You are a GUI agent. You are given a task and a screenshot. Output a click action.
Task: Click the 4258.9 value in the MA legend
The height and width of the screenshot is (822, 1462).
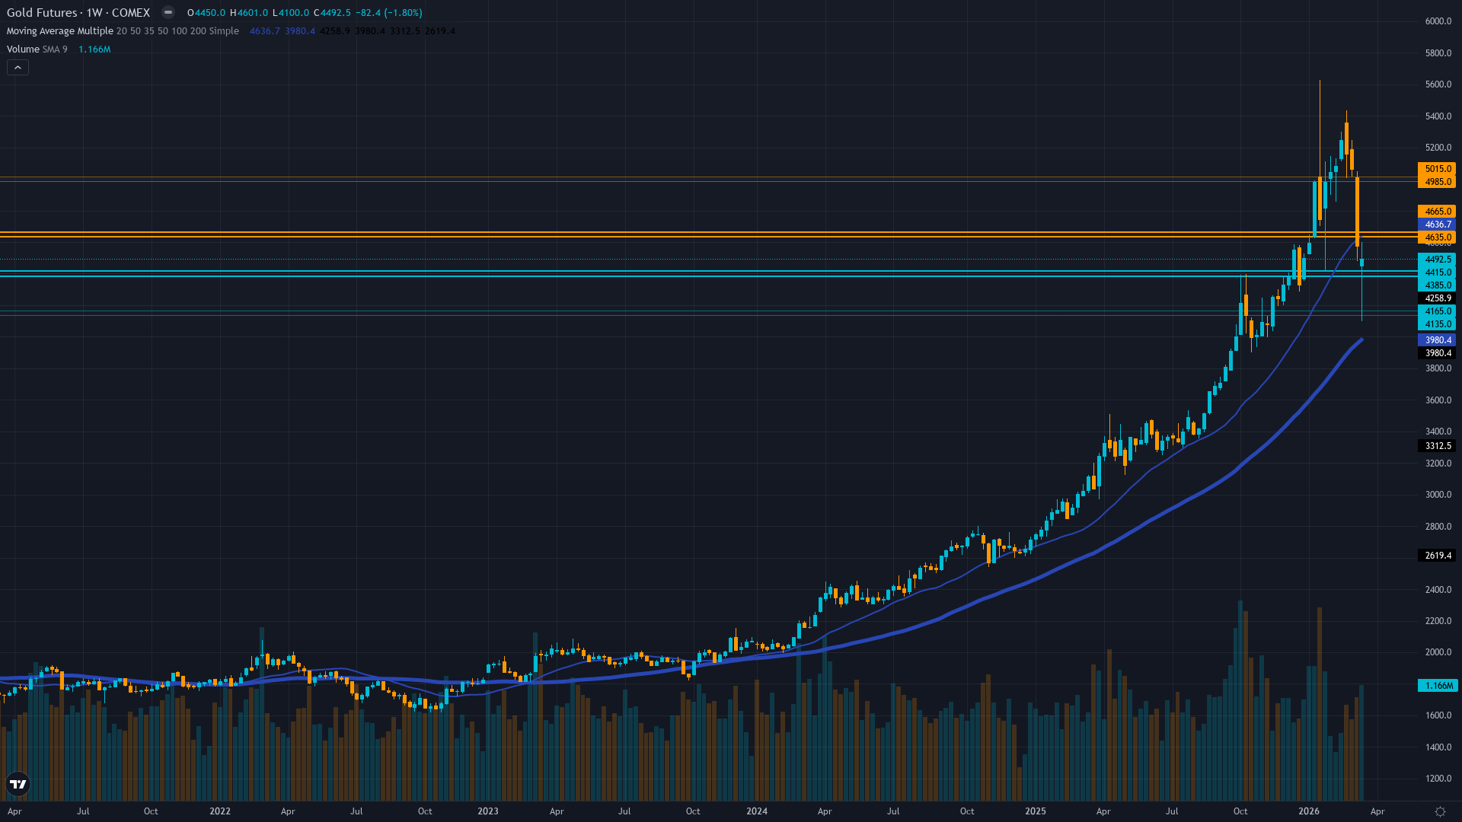click(335, 31)
